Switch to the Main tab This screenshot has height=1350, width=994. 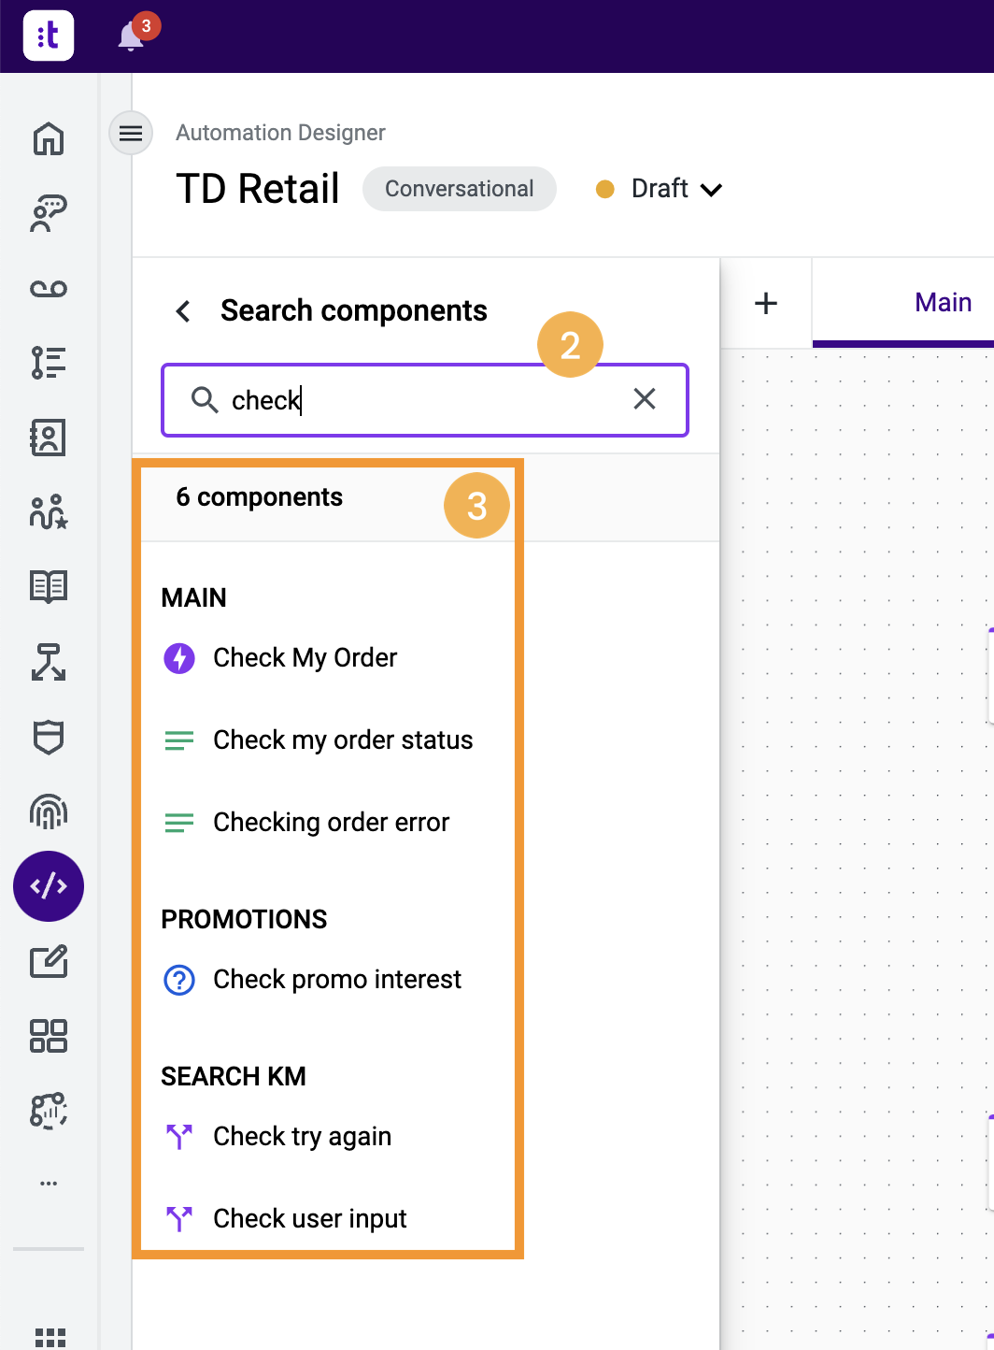tap(943, 303)
